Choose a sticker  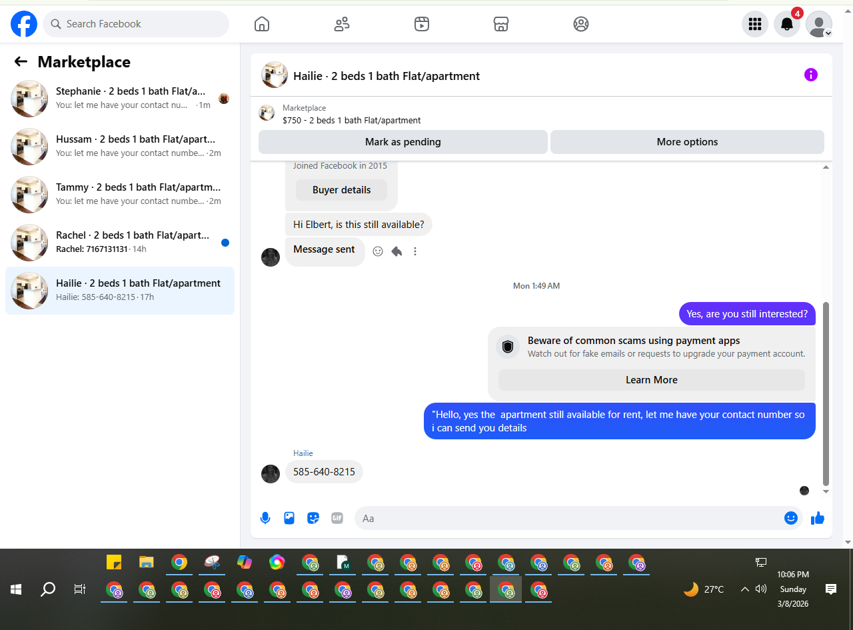(x=313, y=518)
